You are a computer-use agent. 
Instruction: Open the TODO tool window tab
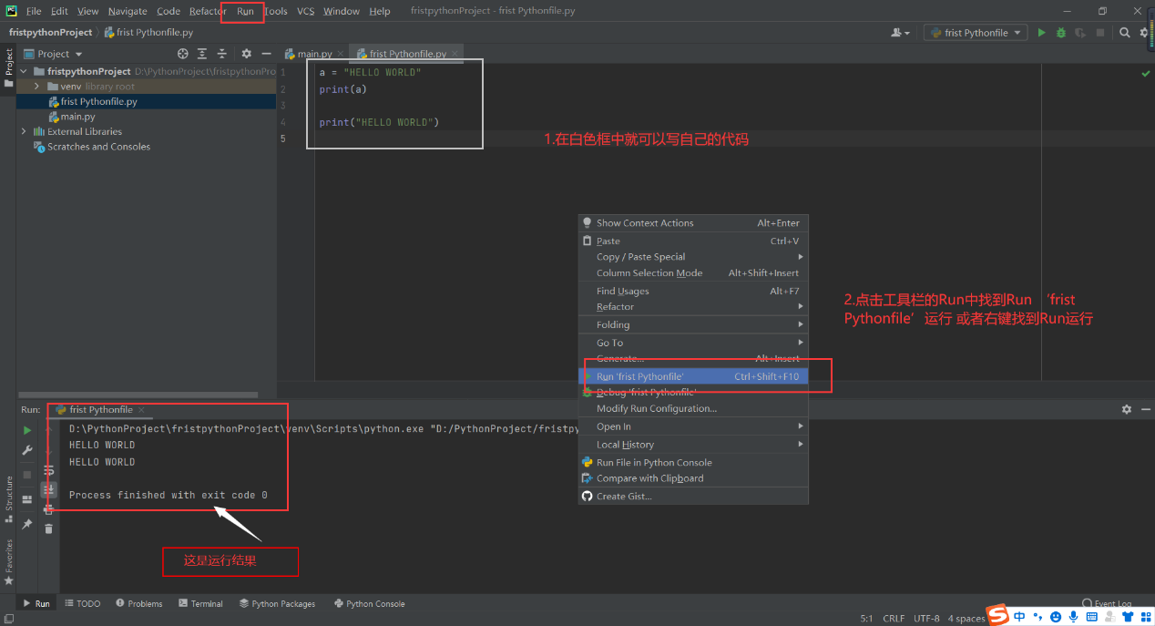[82, 603]
